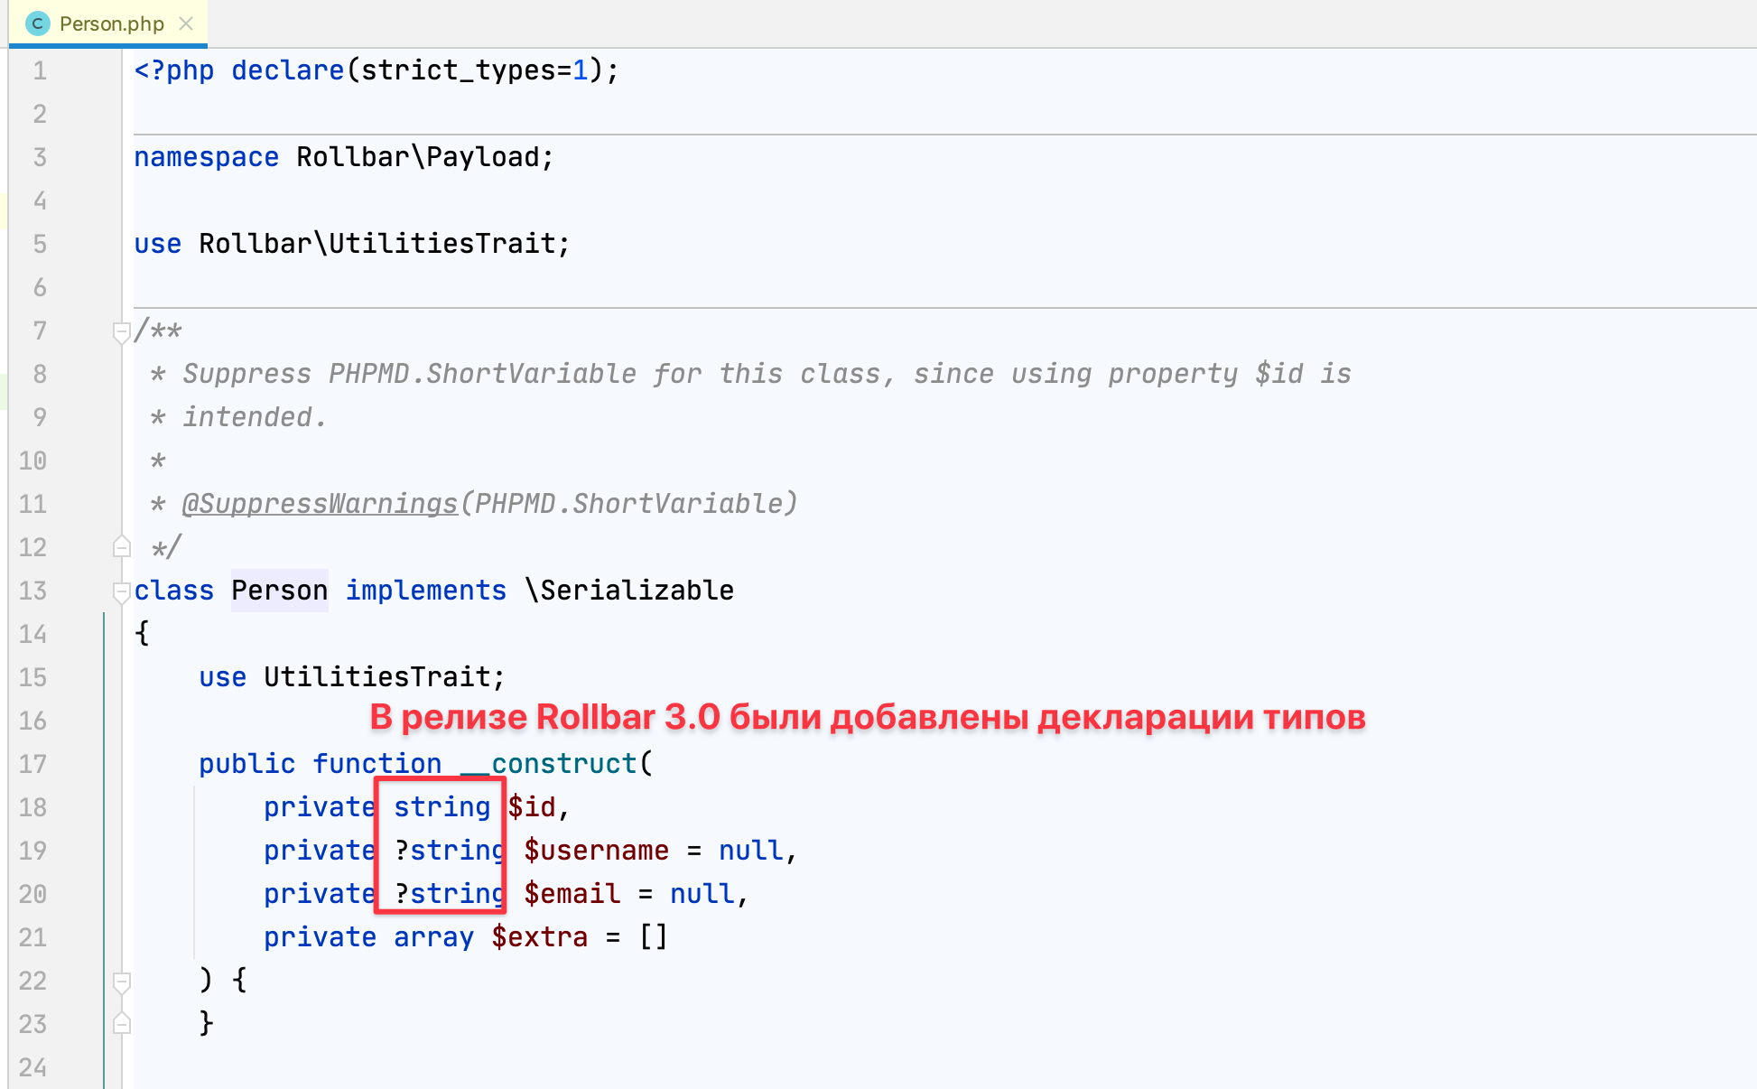The image size is (1757, 1089).
Task: Click the $email parameter
Action: pyautogui.click(x=572, y=894)
